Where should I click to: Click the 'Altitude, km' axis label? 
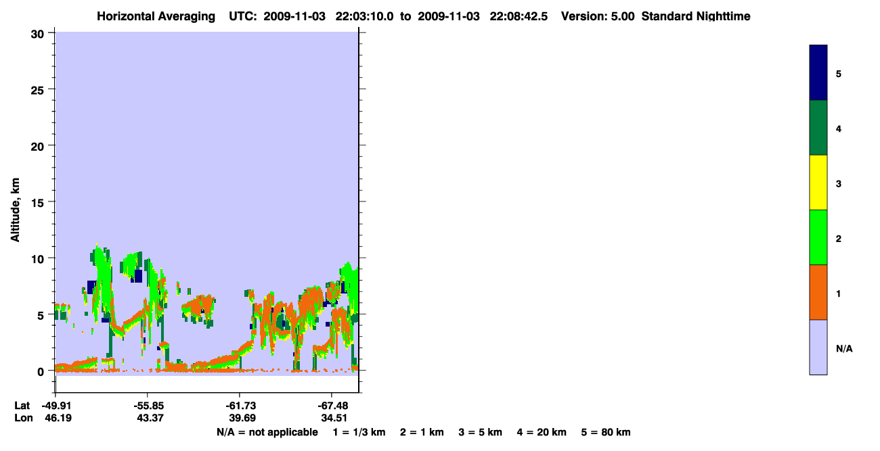(x=15, y=208)
